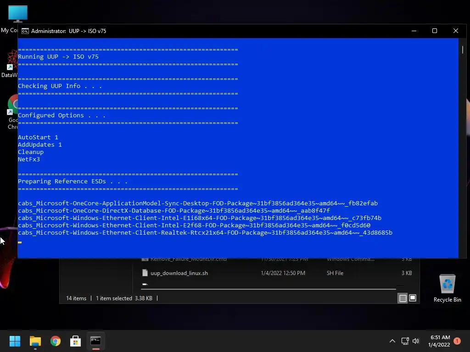
Task: Click the console icon in the title bar
Action: point(25,31)
